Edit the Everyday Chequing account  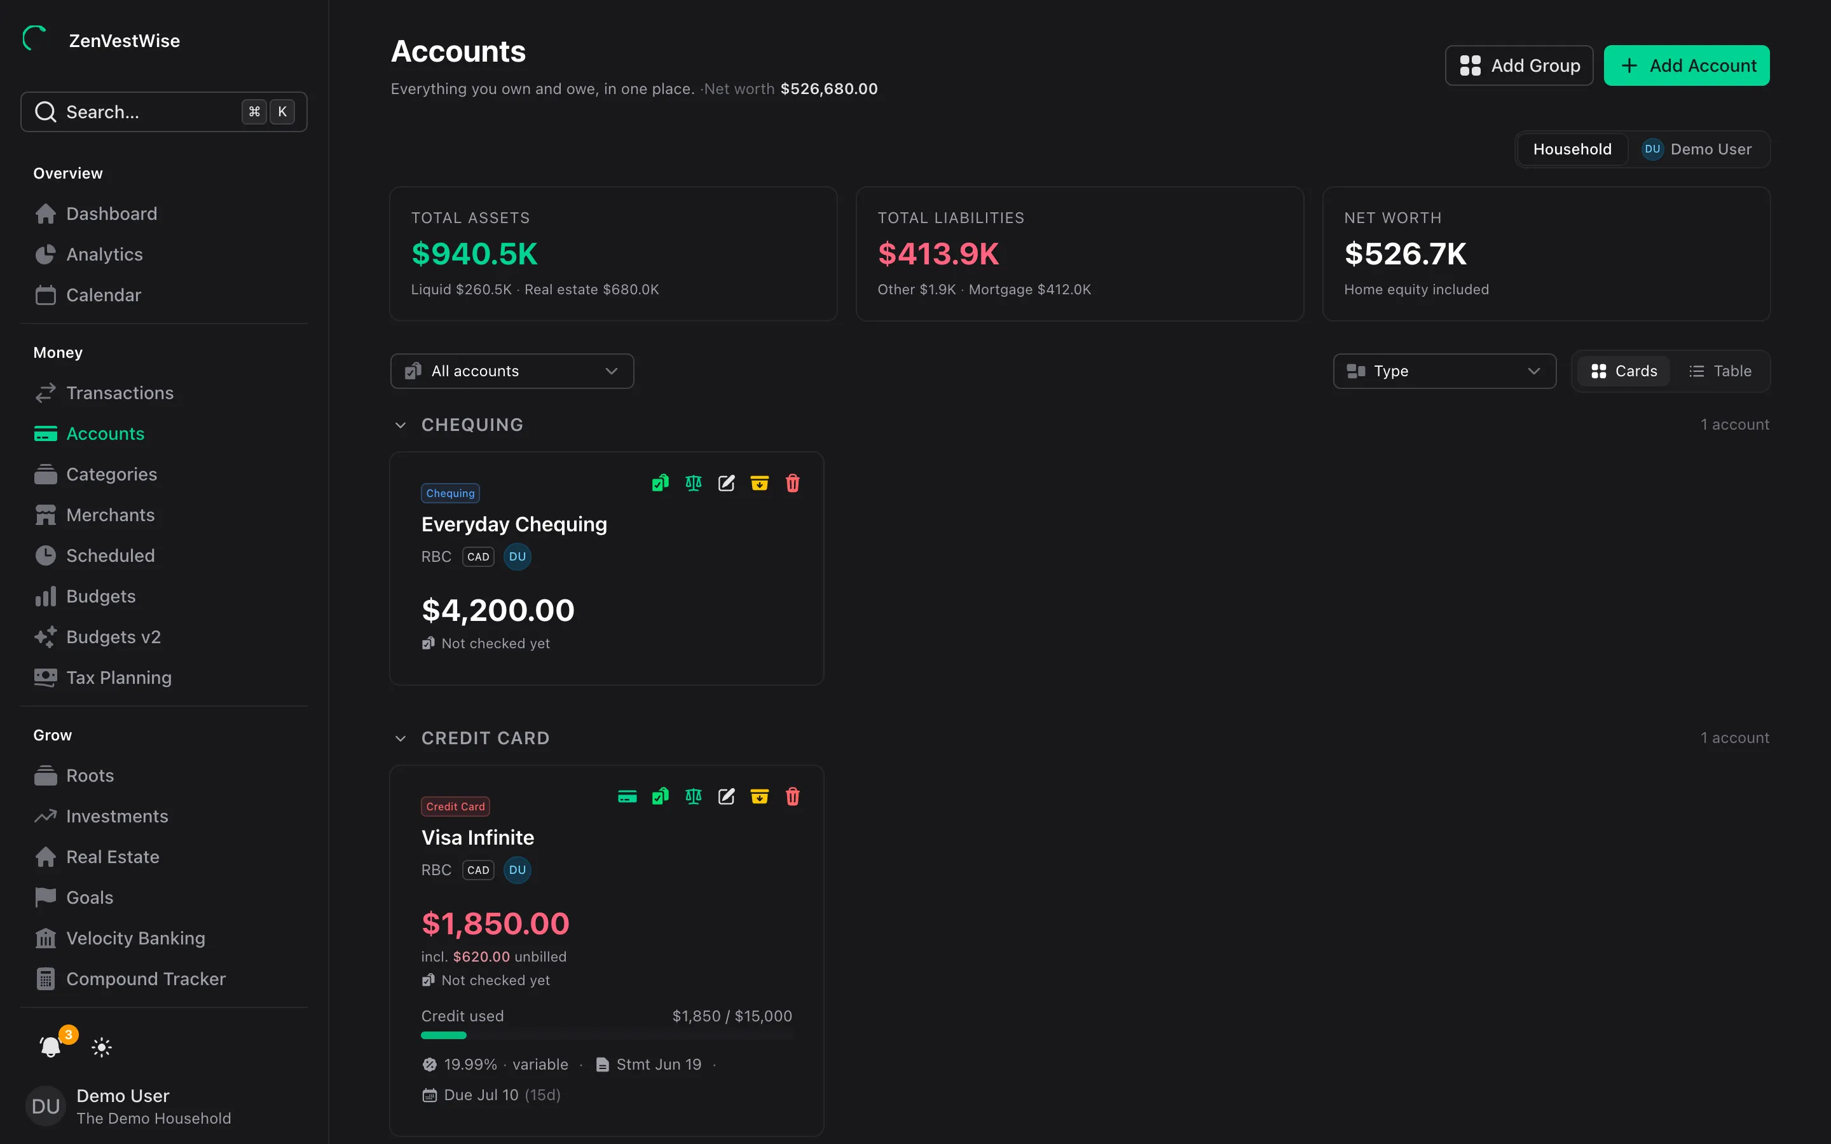[x=726, y=484]
